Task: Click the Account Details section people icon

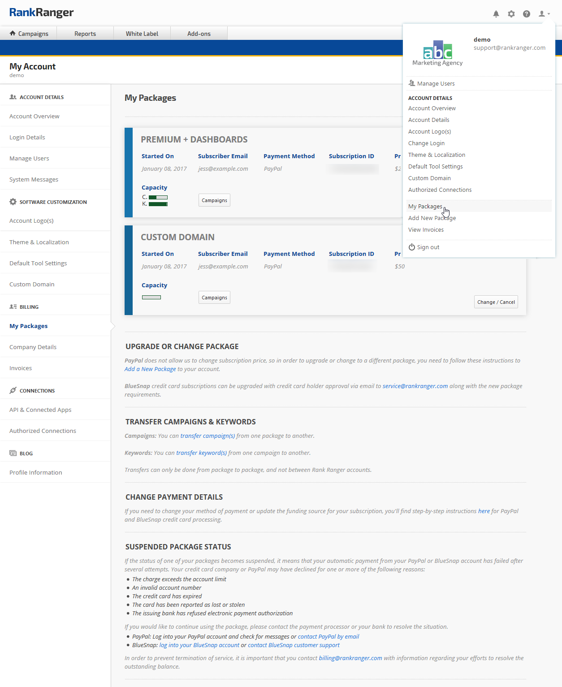Action: (13, 97)
